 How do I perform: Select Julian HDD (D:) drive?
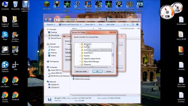click(x=56, y=73)
